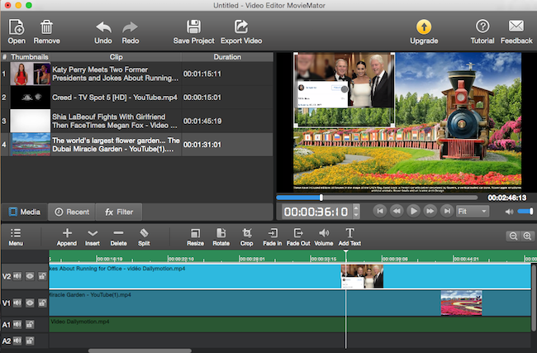Screen dimensions: 537x353
Task: Open the Resize tool
Action: (x=195, y=237)
